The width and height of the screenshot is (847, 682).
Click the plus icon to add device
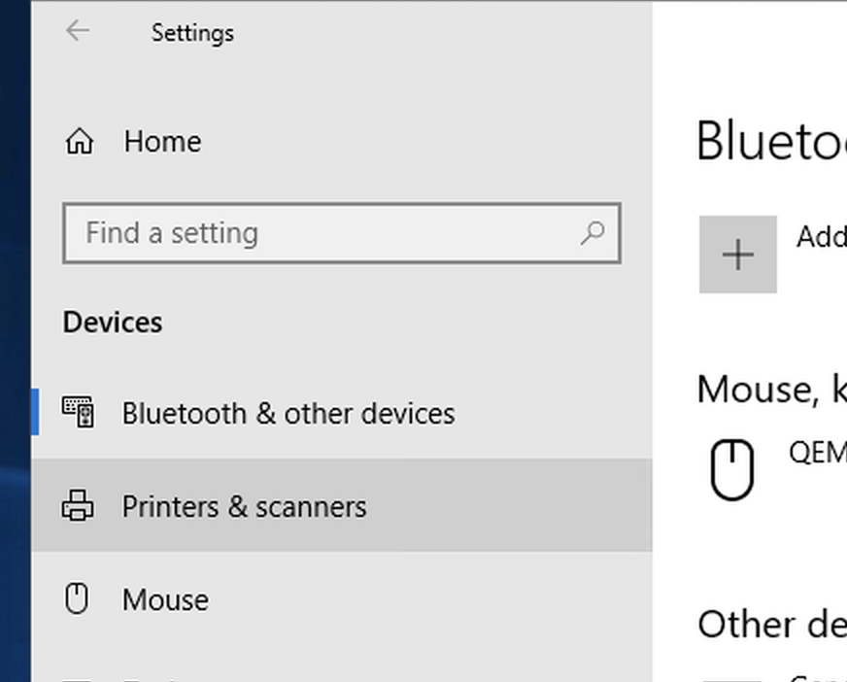coord(738,255)
